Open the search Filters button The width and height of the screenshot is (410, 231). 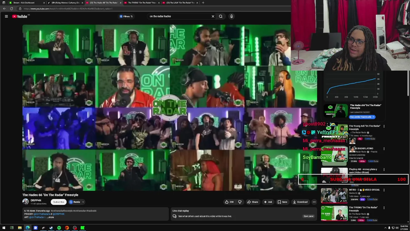pos(126,16)
